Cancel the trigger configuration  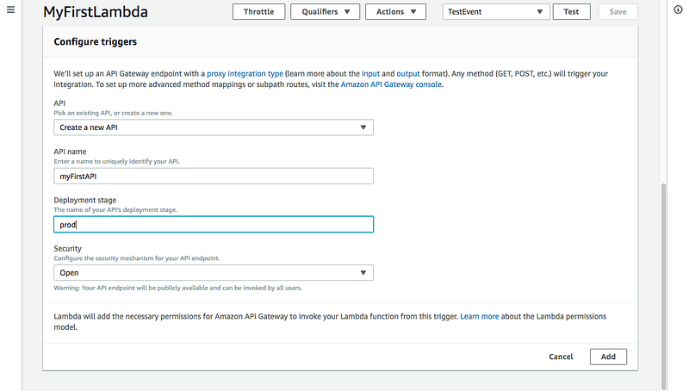point(561,357)
